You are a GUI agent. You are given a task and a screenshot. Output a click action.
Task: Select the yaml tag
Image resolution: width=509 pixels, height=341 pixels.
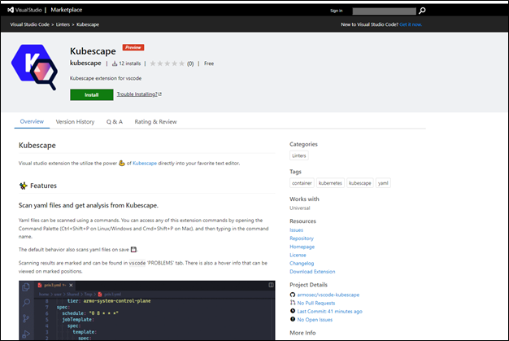[383, 183]
